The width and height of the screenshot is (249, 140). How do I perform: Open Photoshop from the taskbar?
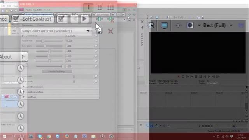[x=84, y=136]
